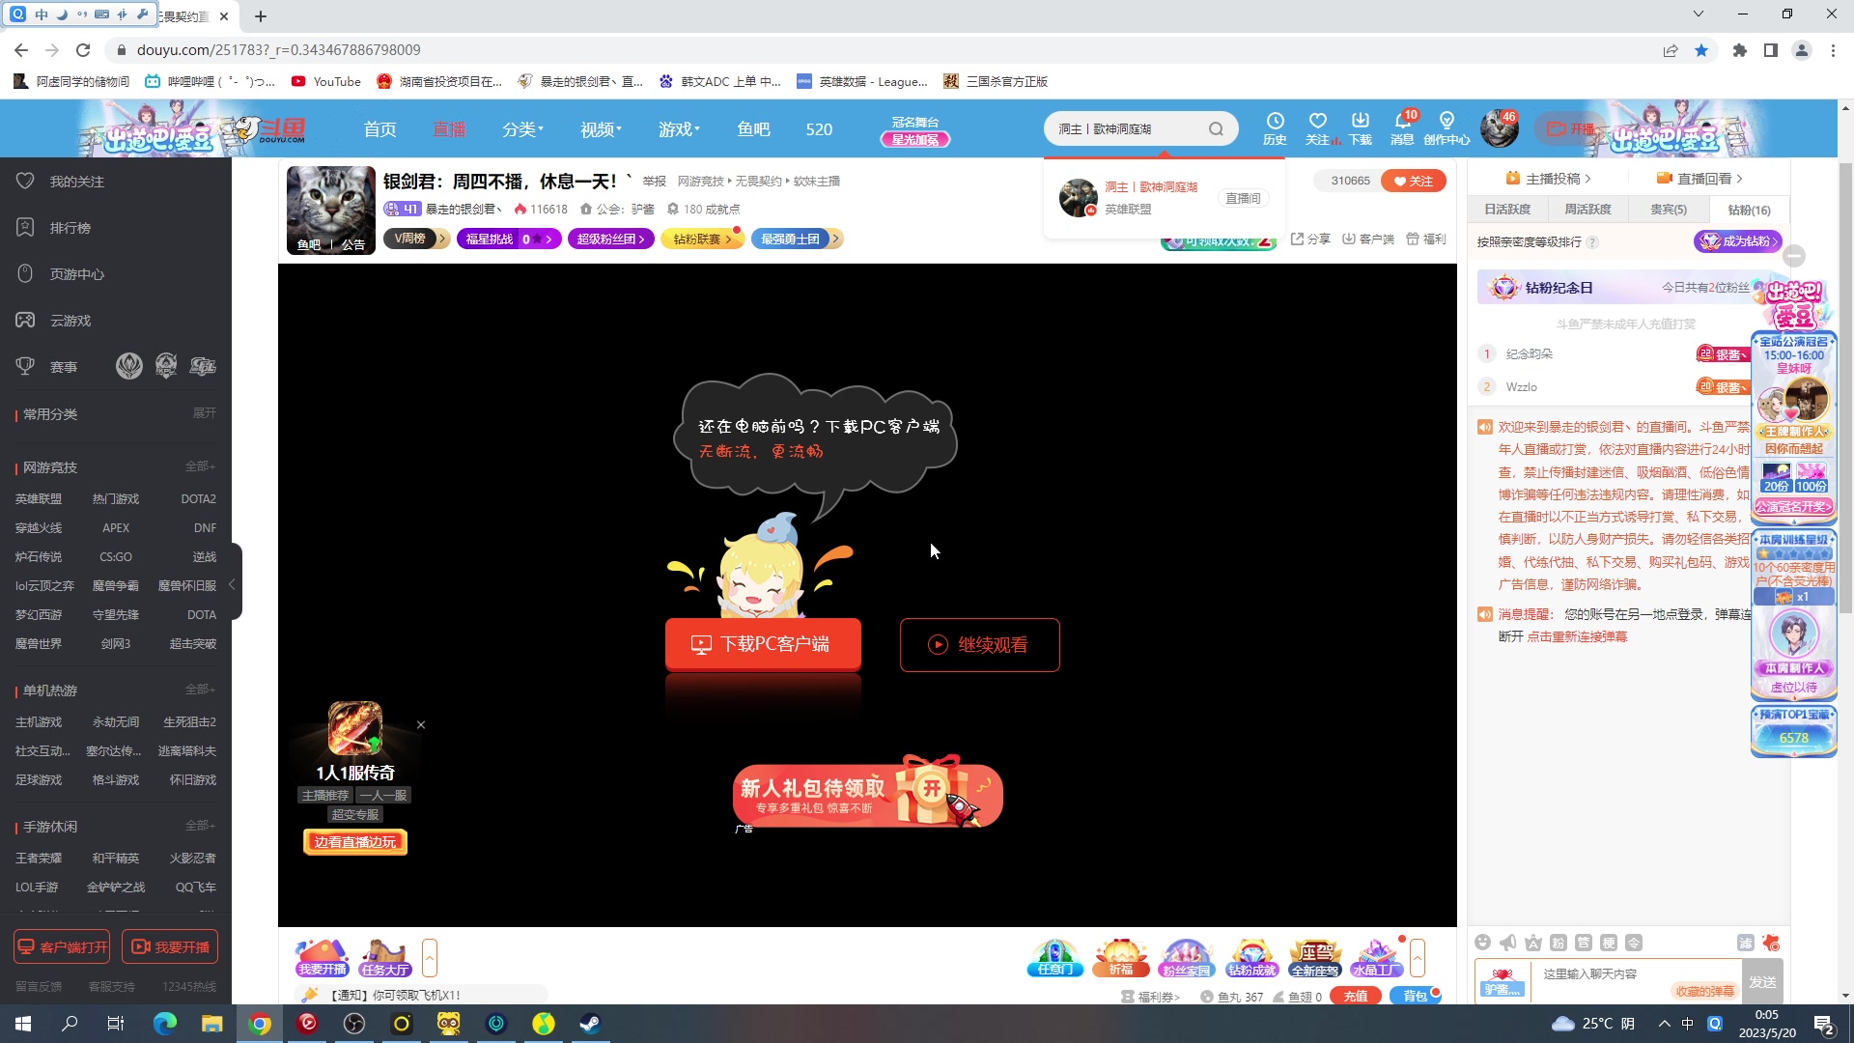Switch to the 直播 navigation menu
The image size is (1854, 1043).
(x=449, y=128)
